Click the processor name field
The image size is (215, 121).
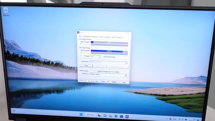click(x=109, y=72)
